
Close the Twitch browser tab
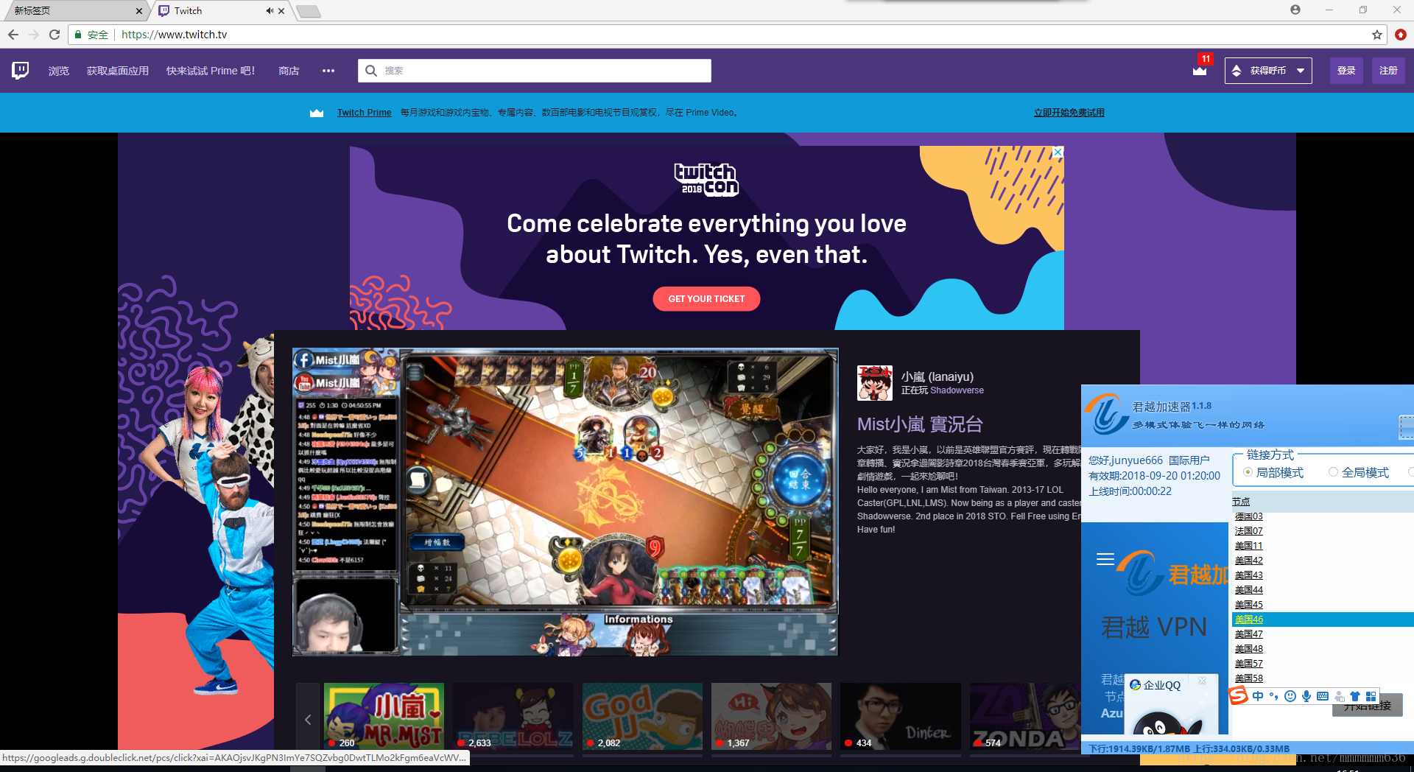[x=281, y=11]
